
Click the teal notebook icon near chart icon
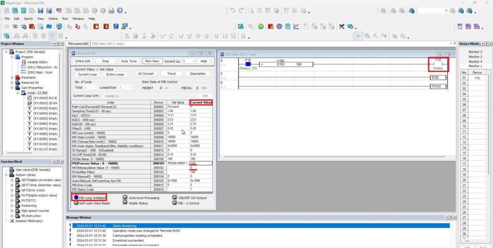288,26
